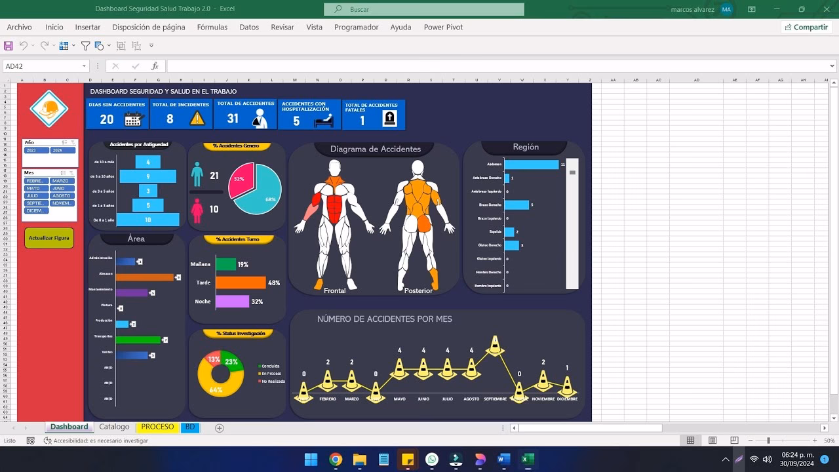This screenshot has width=839, height=472.
Task: Toggle the 2023 year slicer button
Action: (36, 150)
